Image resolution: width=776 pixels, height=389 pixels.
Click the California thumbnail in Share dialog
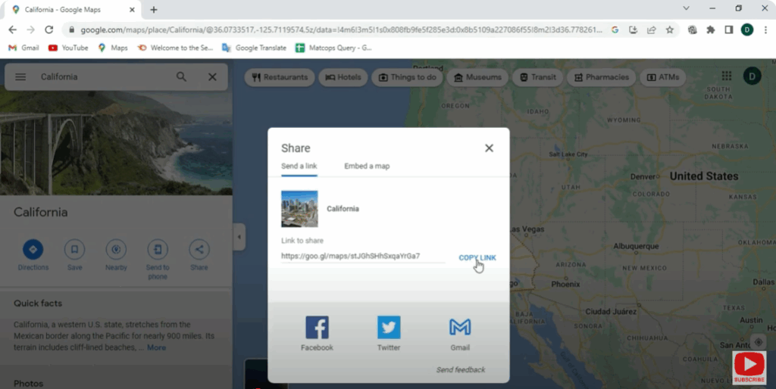coord(299,209)
